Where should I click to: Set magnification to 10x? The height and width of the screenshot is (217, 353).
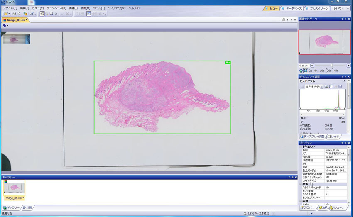[x=322, y=71]
